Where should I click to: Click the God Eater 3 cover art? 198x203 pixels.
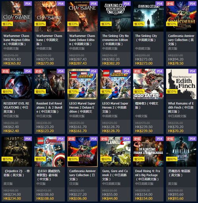point(148,84)
